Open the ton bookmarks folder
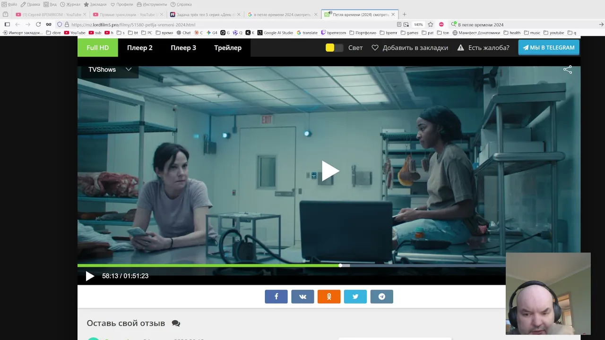This screenshot has width=605, height=340. click(443, 33)
